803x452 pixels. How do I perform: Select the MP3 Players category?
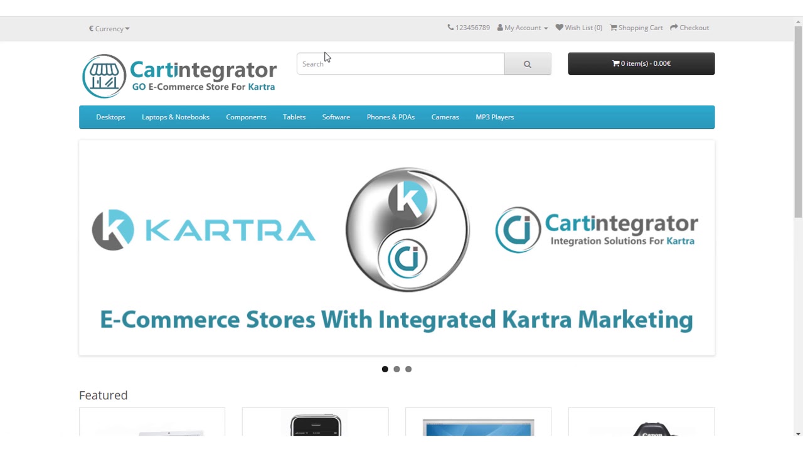click(495, 117)
